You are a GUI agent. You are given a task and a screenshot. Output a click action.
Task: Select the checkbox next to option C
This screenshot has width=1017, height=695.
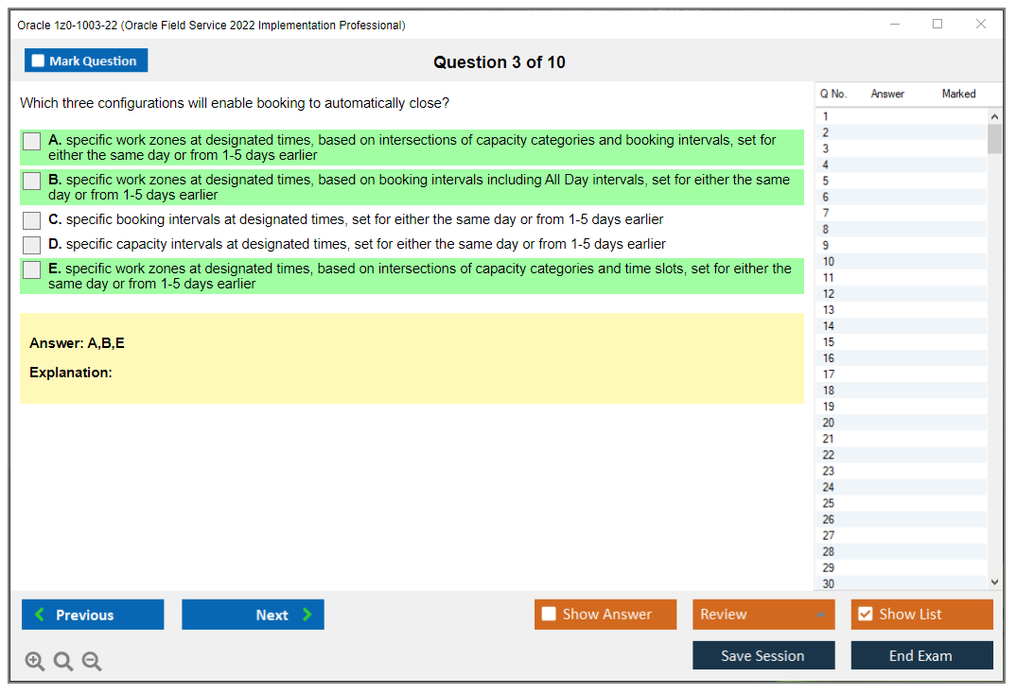pyautogui.click(x=31, y=219)
